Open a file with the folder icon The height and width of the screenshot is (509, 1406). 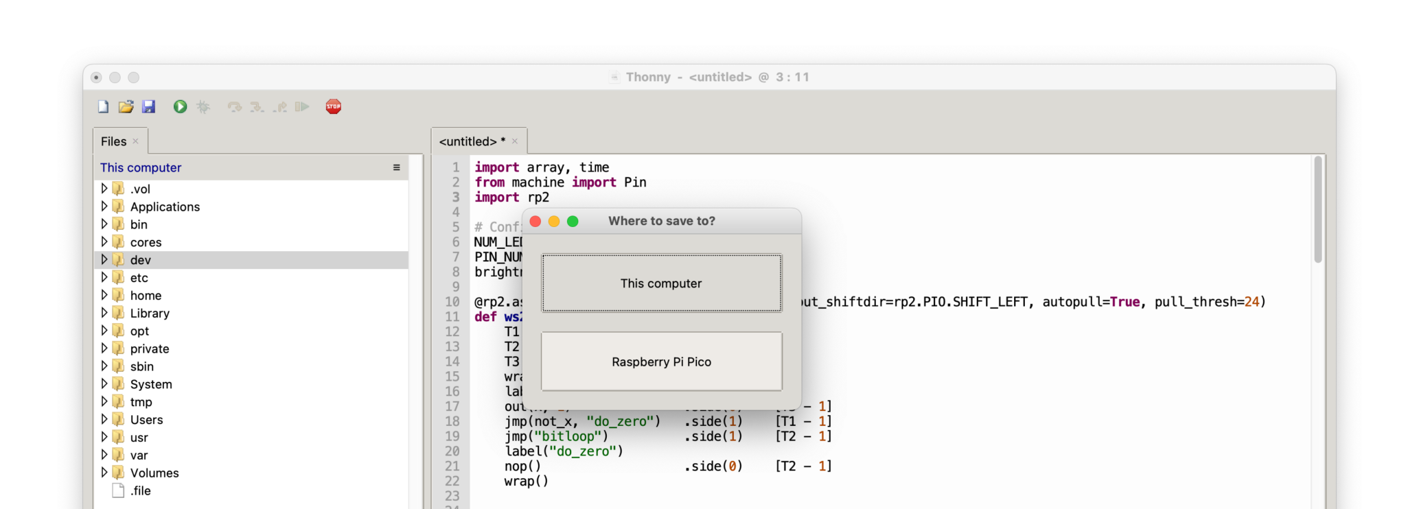point(126,106)
